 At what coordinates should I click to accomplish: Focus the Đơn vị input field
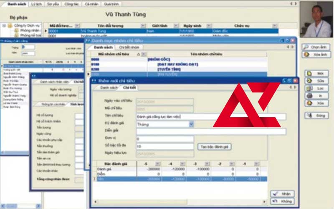pyautogui.click(x=165, y=139)
